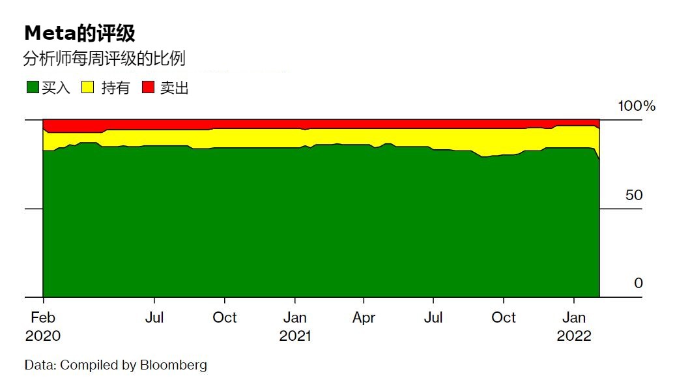
Task: Click the Feb 2020 x-axis label
Action: coord(43,326)
